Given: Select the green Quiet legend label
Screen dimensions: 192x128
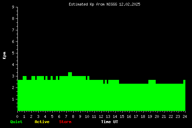Looking at the screenshot, I should [16, 122].
